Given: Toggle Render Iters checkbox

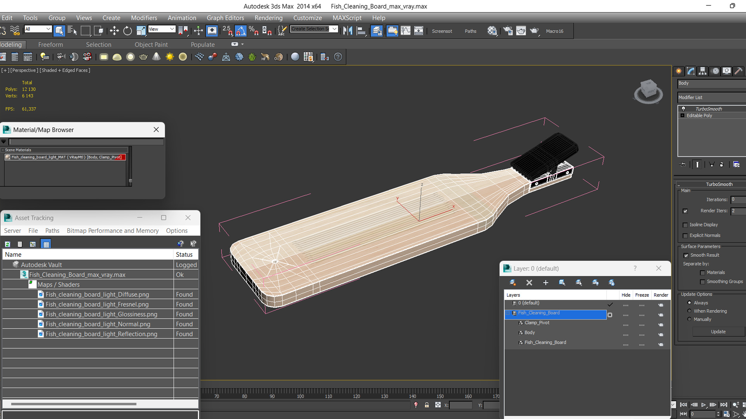Looking at the screenshot, I should [x=685, y=211].
